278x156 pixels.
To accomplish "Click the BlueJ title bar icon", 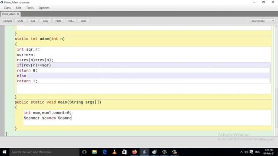I will click(x=2, y=2).
